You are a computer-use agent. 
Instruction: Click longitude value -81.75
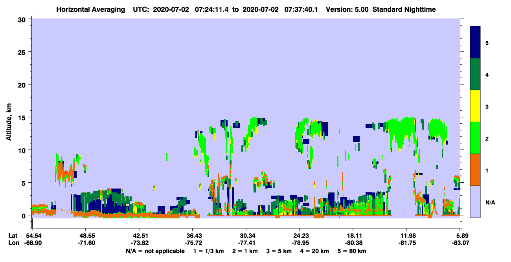tap(407, 243)
